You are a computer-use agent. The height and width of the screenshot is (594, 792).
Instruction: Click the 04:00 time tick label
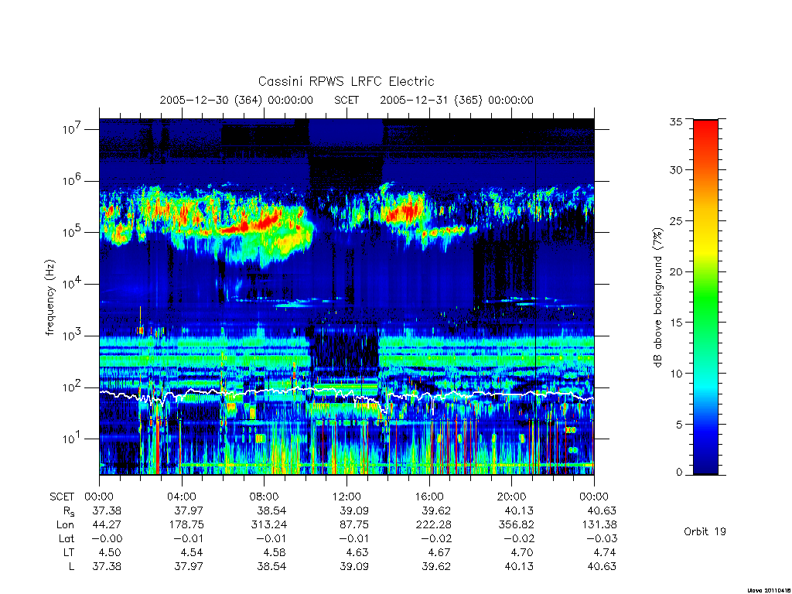(182, 497)
